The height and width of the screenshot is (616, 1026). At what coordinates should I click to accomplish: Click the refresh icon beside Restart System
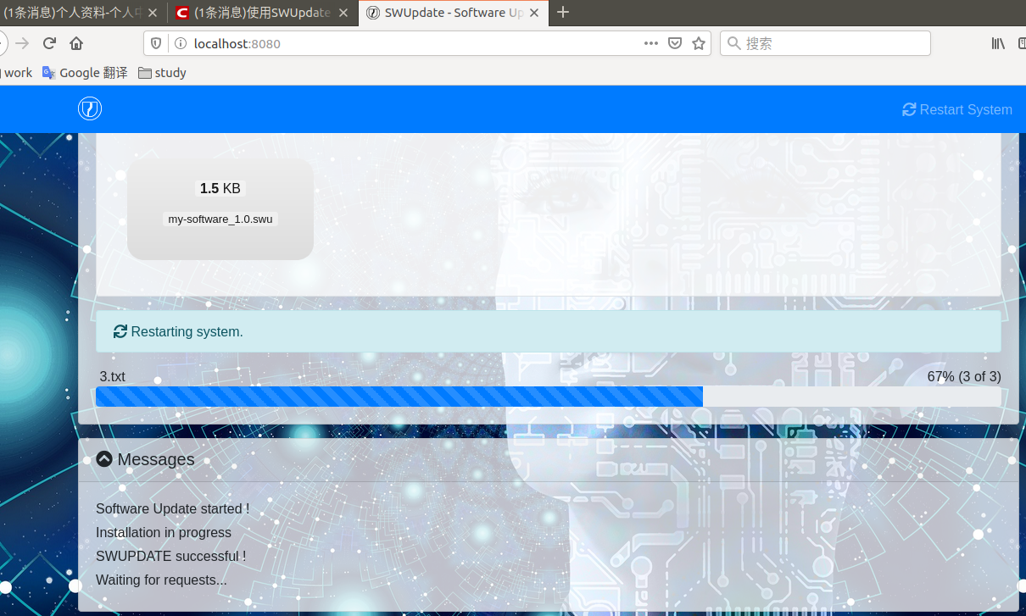(x=909, y=109)
